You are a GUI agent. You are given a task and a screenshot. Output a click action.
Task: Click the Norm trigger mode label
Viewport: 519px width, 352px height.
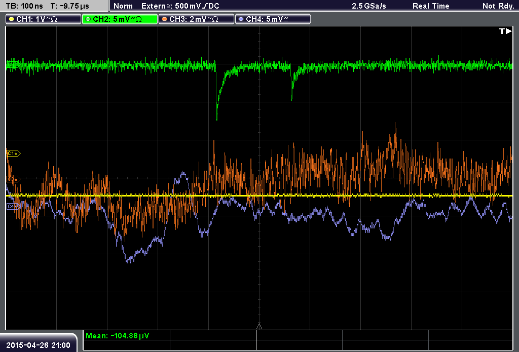pos(123,6)
